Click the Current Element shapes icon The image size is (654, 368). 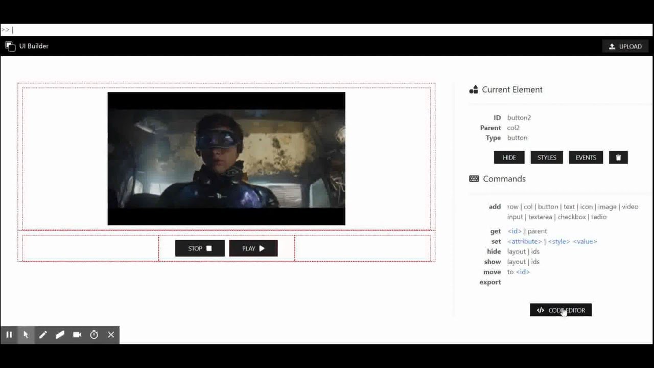tap(474, 89)
